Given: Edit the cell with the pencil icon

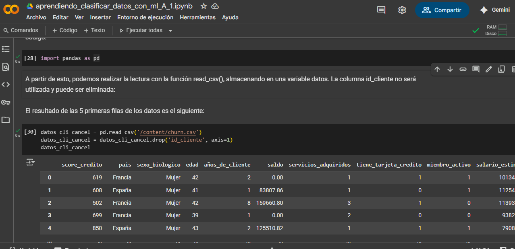Looking at the screenshot, I should pos(489,69).
